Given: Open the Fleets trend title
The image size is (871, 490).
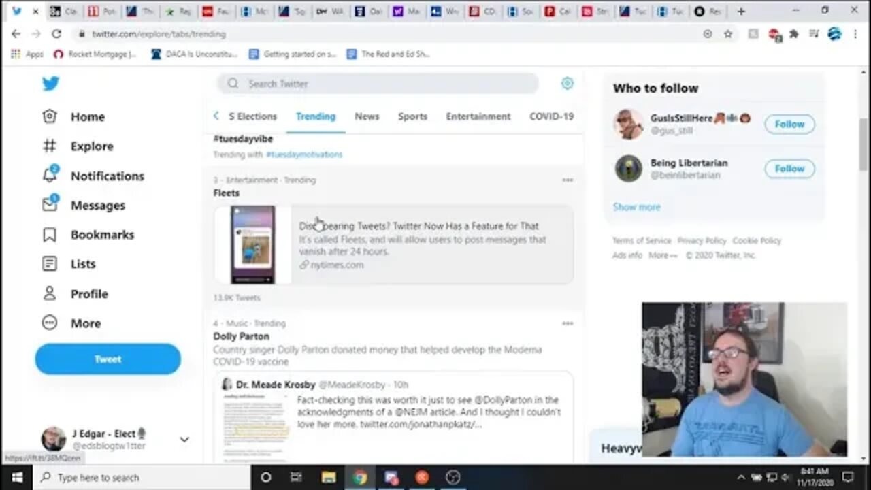Looking at the screenshot, I should [x=226, y=193].
